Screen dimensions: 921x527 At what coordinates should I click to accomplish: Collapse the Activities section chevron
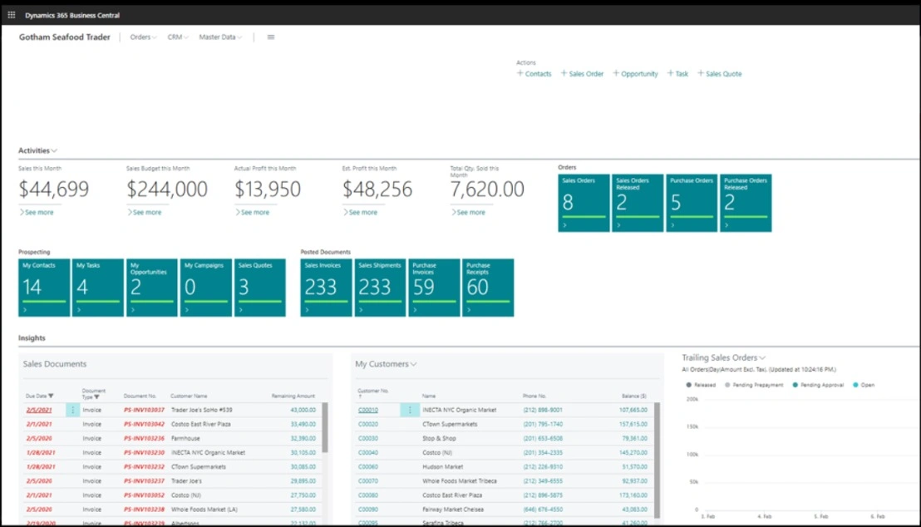point(54,151)
